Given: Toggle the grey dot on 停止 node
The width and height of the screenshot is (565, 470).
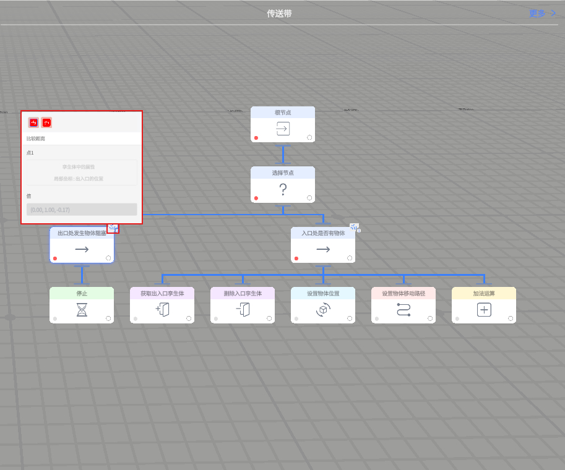Looking at the screenshot, I should point(55,318).
